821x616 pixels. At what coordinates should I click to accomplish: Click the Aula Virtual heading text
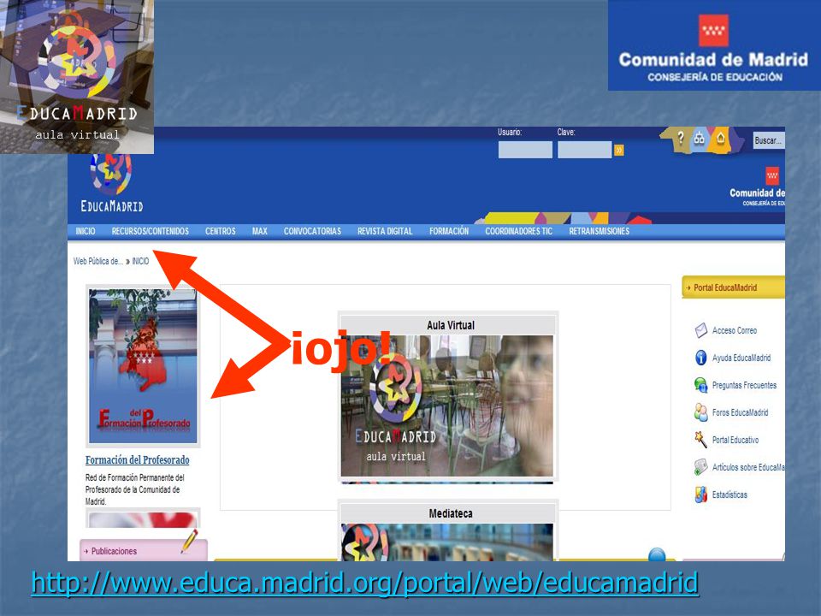pyautogui.click(x=451, y=325)
